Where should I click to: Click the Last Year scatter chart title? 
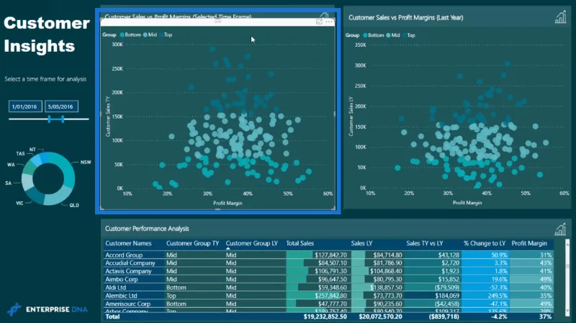[405, 17]
